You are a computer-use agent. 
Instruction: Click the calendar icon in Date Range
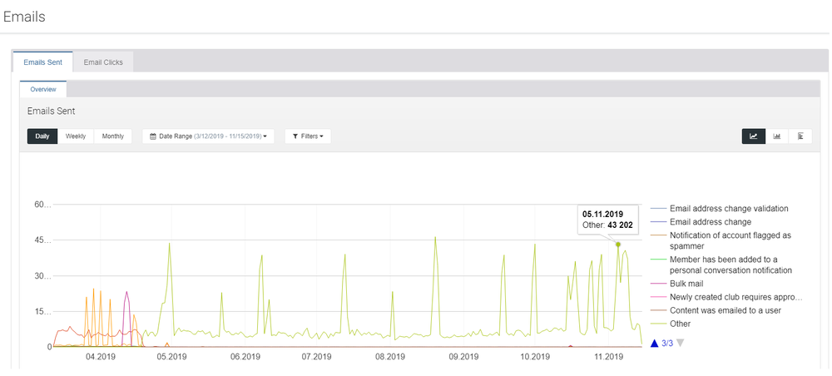[x=153, y=136]
